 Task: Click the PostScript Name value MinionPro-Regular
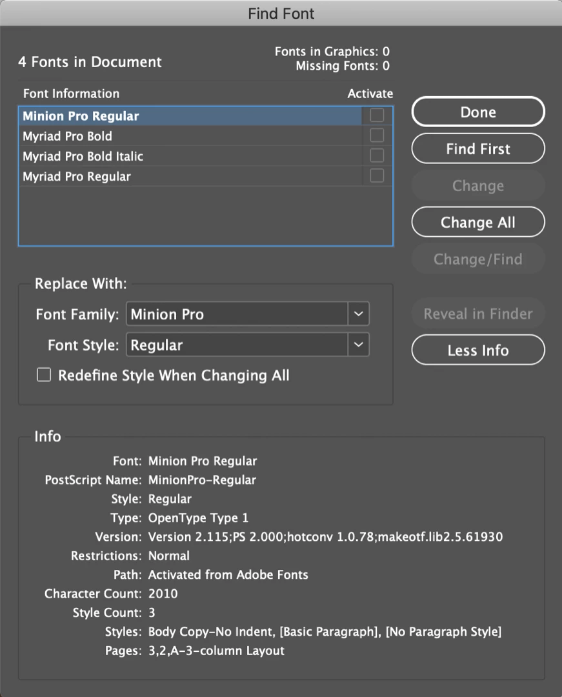pos(202,480)
